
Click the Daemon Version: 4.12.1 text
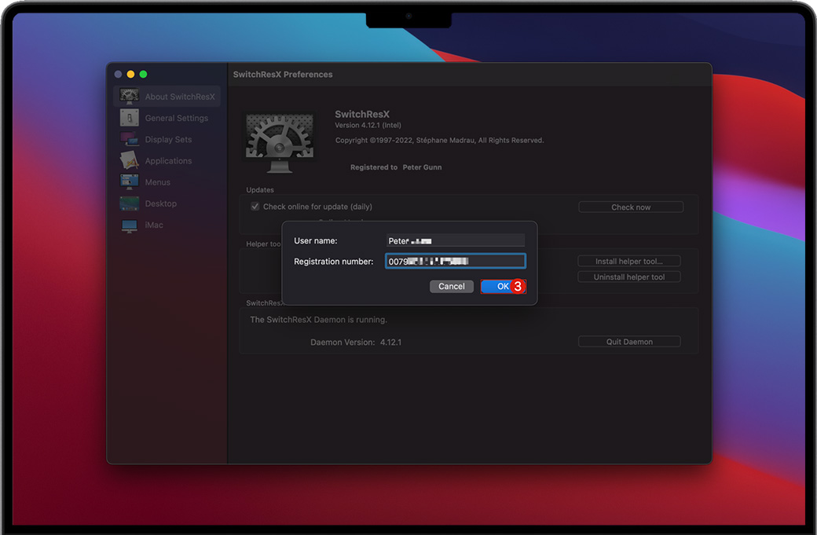coord(356,343)
